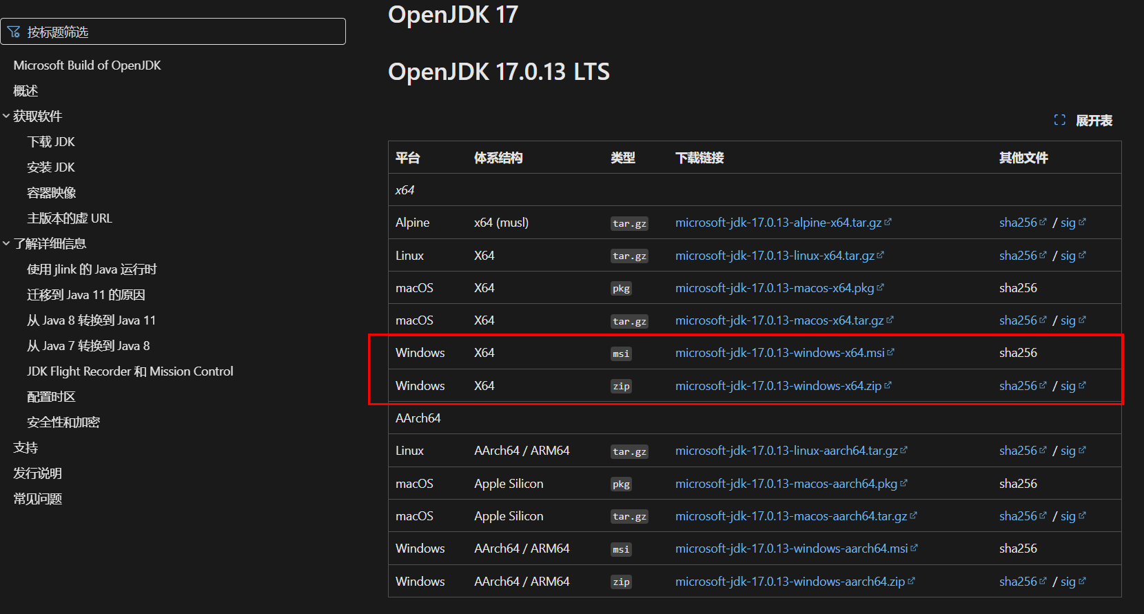The height and width of the screenshot is (614, 1144).
Task: Click the msi type tag in Windows X64 row
Action: pos(621,354)
